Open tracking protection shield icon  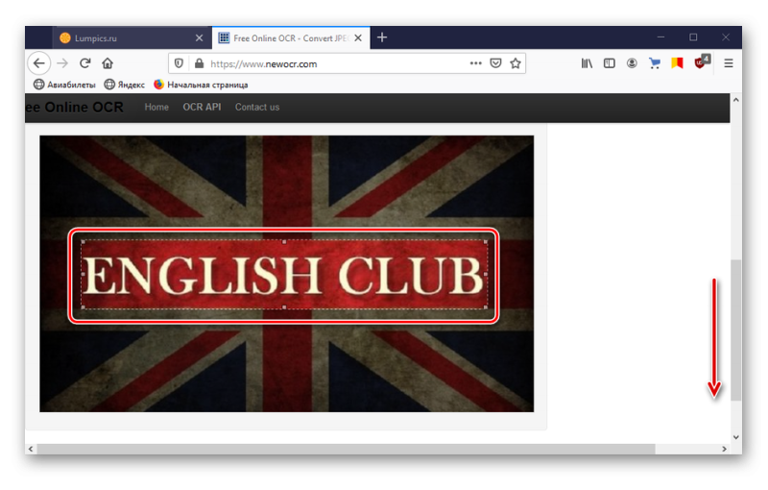coord(179,63)
